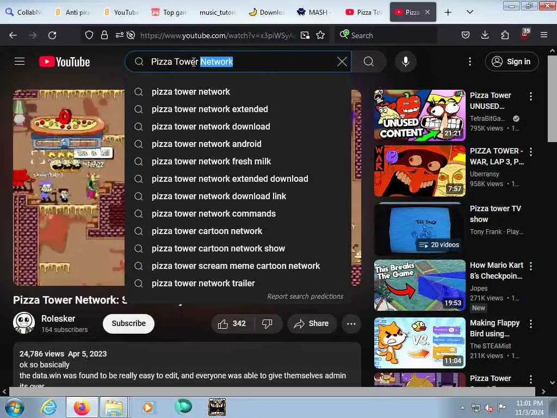Switch to the music_tutori tab
Screen dimensions: 557x418
tap(218, 13)
